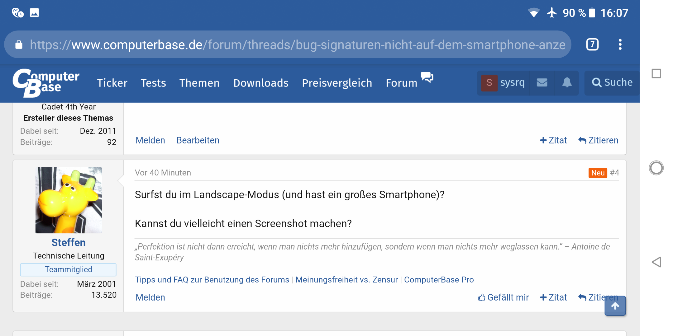Click Bearbeiten to edit own post
The height and width of the screenshot is (336, 673).
198,140
